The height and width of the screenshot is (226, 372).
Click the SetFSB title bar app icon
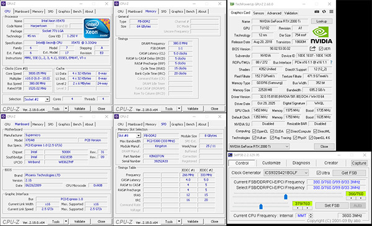[x=230, y=155]
